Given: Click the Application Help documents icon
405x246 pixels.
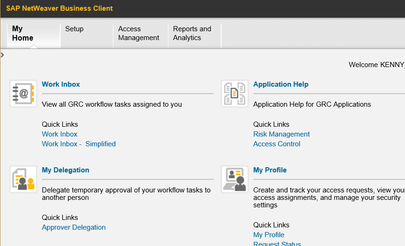Looking at the screenshot, I should tap(235, 94).
